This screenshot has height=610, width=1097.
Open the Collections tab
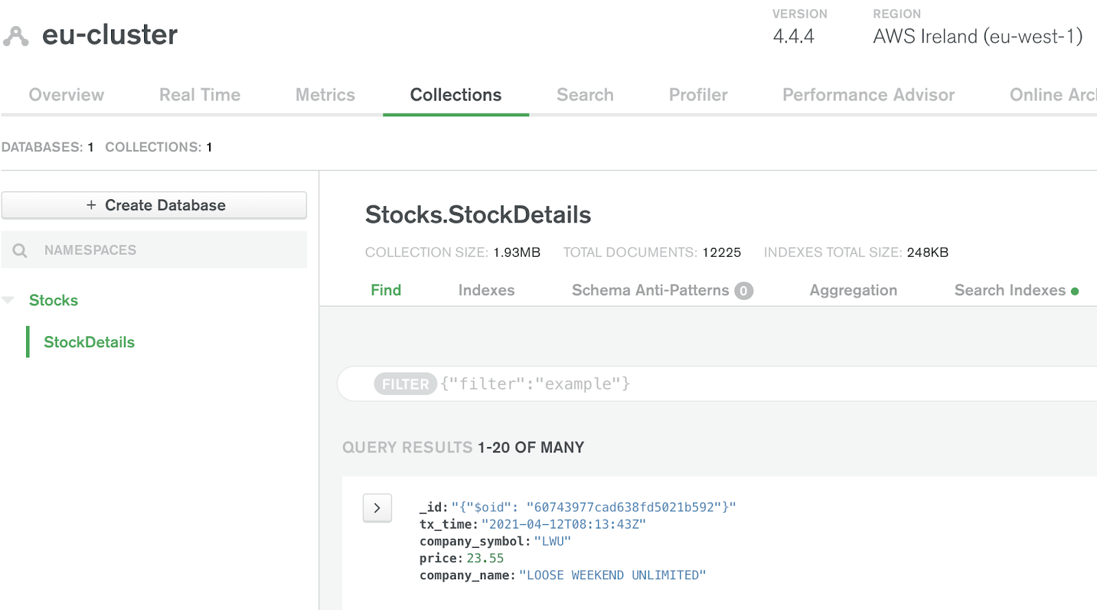coord(455,95)
